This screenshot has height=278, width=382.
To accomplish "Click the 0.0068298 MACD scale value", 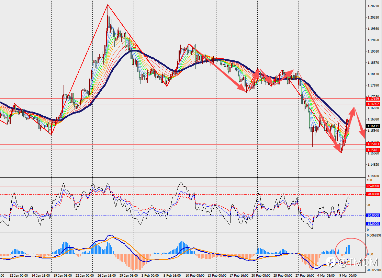I will [x=374, y=235].
